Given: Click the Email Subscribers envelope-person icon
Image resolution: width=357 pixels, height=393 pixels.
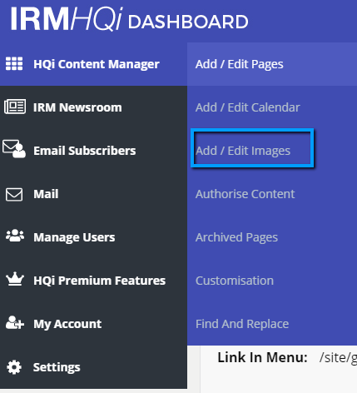Looking at the screenshot, I should coord(14,149).
